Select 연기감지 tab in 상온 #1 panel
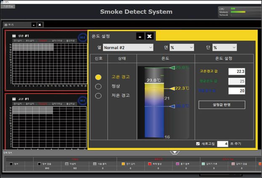 tap(18, 41)
